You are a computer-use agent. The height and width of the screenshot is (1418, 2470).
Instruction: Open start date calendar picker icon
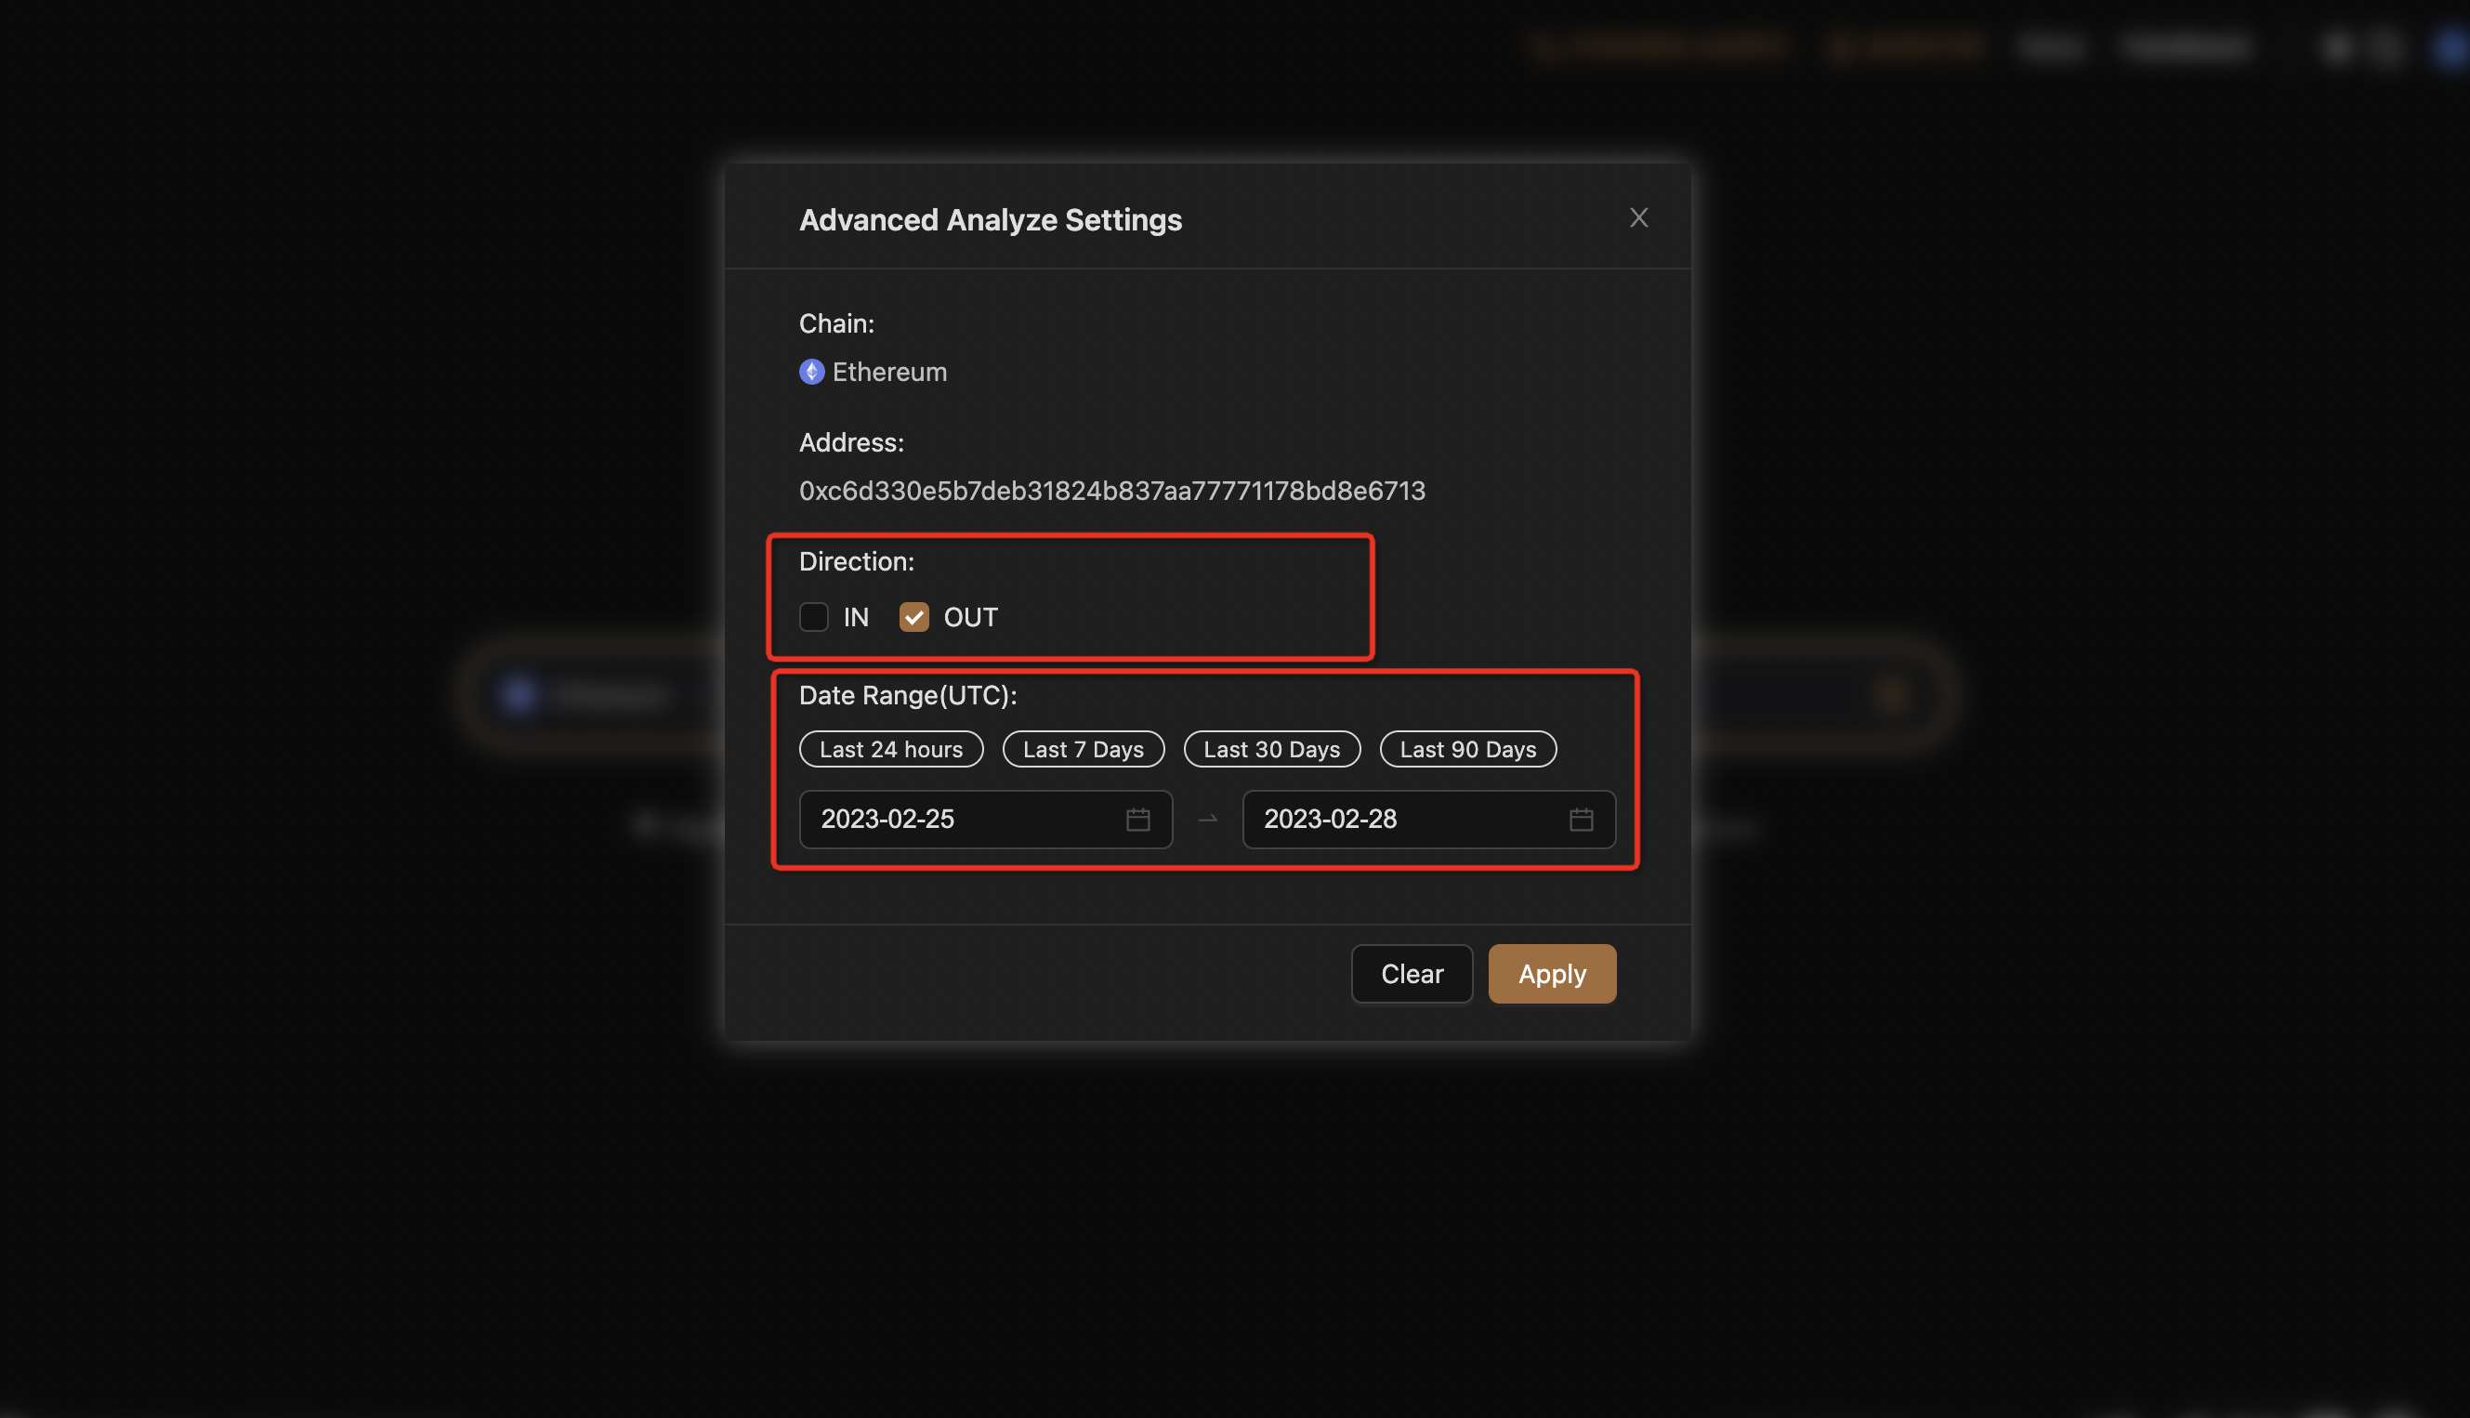click(x=1137, y=819)
